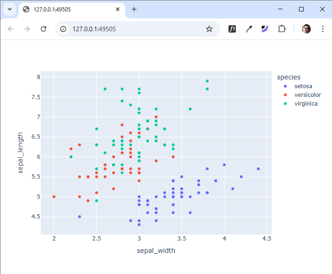The width and height of the screenshot is (332, 274).
Task: Open Chrome three-dot menu
Action: pos(322,29)
